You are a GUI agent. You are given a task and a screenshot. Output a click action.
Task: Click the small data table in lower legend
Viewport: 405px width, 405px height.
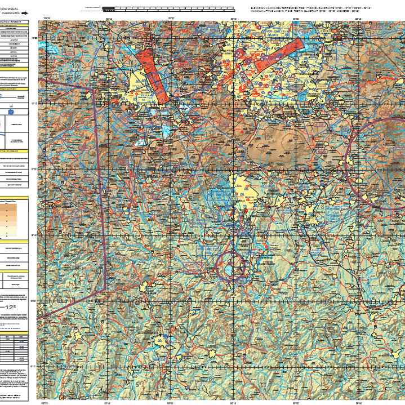pos(14,345)
